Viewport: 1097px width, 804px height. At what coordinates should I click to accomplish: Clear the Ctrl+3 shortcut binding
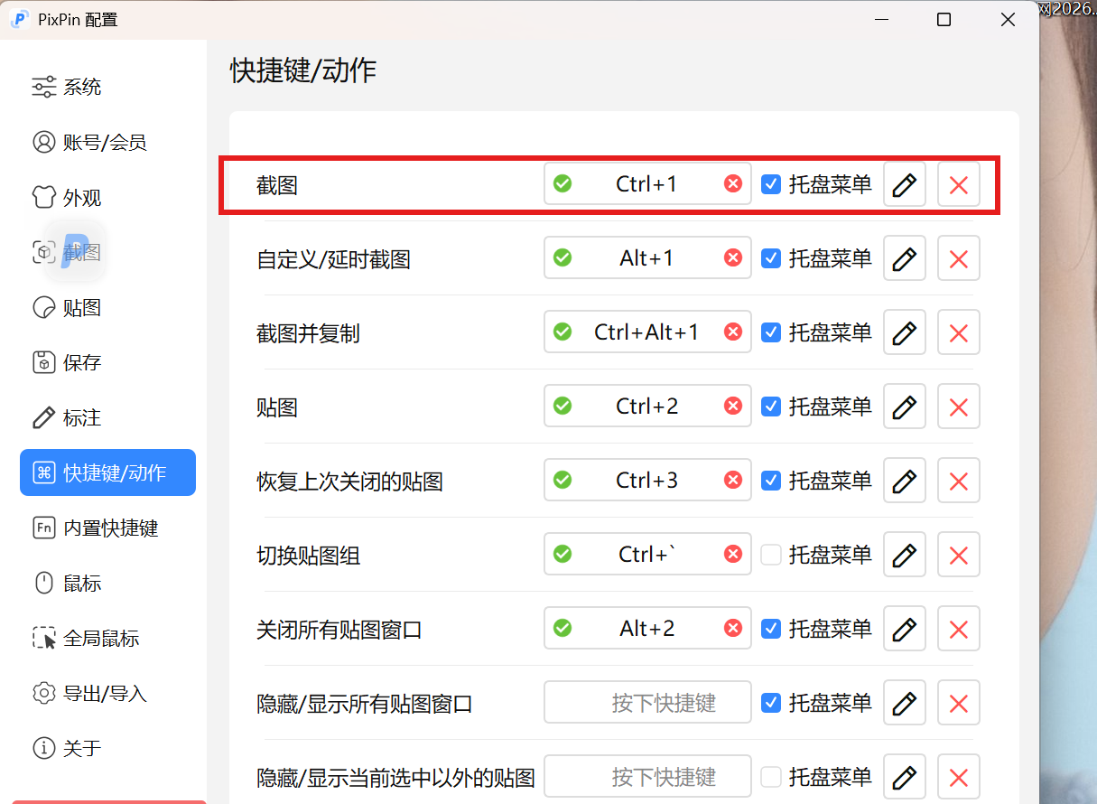click(733, 481)
